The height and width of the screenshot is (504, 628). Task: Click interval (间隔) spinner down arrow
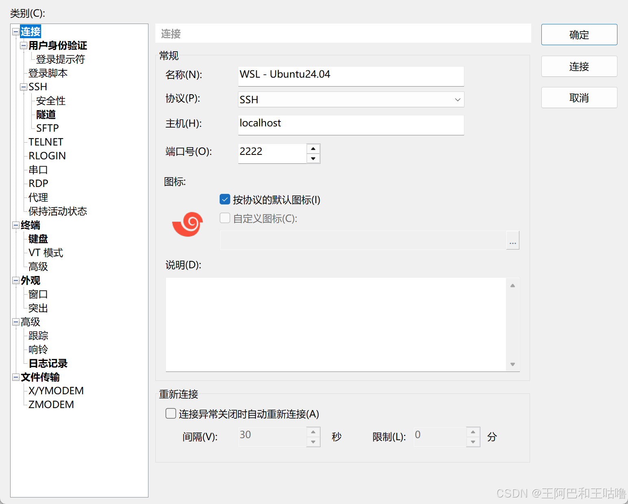[313, 442]
